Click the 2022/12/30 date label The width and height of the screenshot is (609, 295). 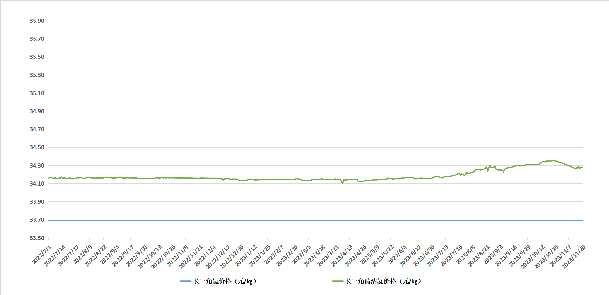point(231,257)
